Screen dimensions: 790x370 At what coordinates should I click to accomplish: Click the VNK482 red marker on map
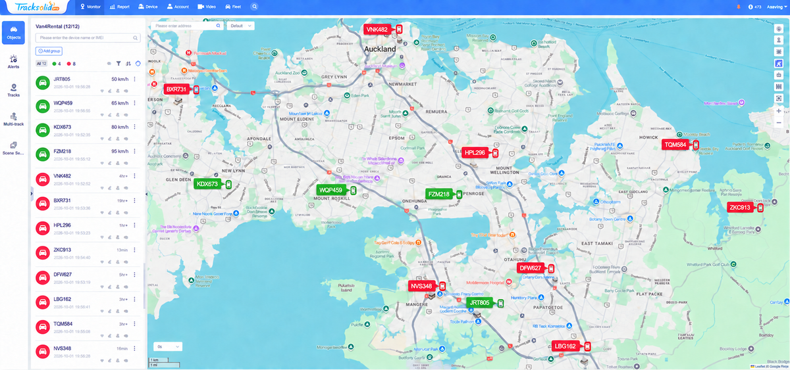383,30
